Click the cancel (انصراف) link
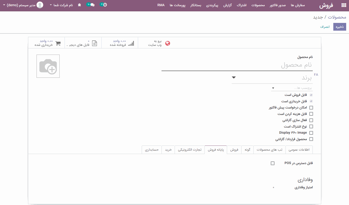 [x=325, y=27]
